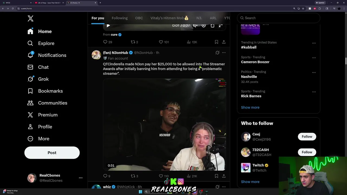Image resolution: width=347 pixels, height=195 pixels.
Task: Open Grok in the sidebar
Action: click(38, 79)
